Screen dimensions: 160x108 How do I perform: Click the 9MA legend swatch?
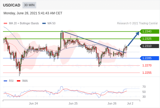click(x=18, y=81)
